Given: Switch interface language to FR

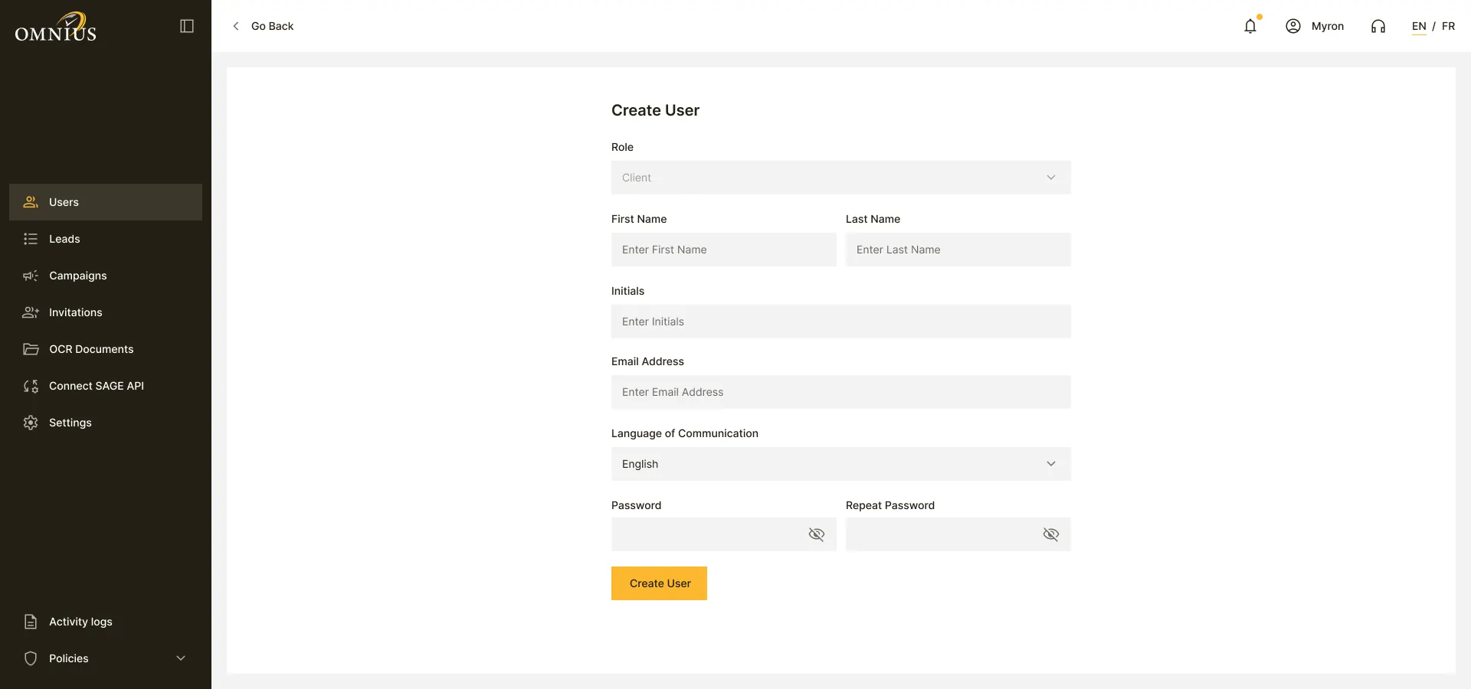Looking at the screenshot, I should coord(1448,26).
